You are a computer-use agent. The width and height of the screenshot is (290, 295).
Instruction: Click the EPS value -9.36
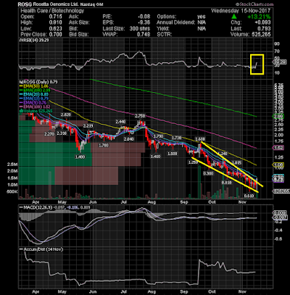[x=144, y=22]
